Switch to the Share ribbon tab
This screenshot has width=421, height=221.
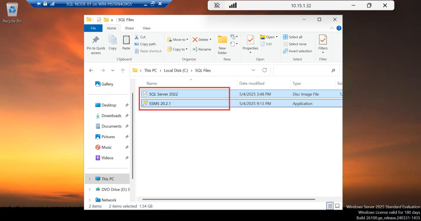click(129, 28)
